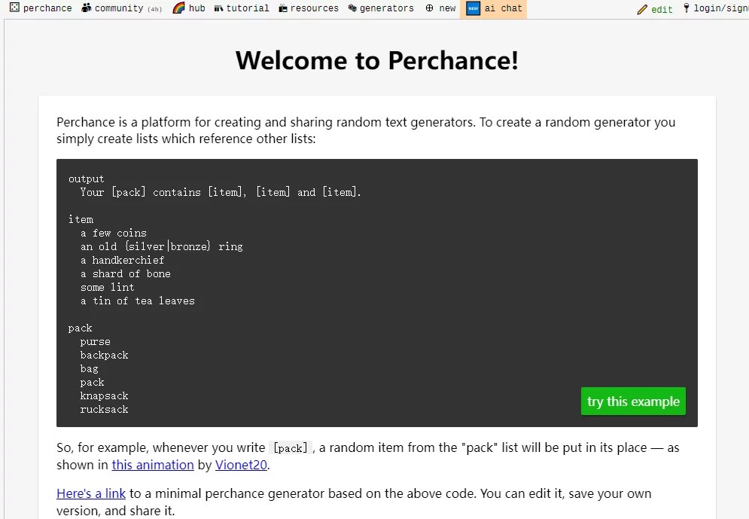
Task: Click the '(4h)' community time label
Action: [154, 9]
